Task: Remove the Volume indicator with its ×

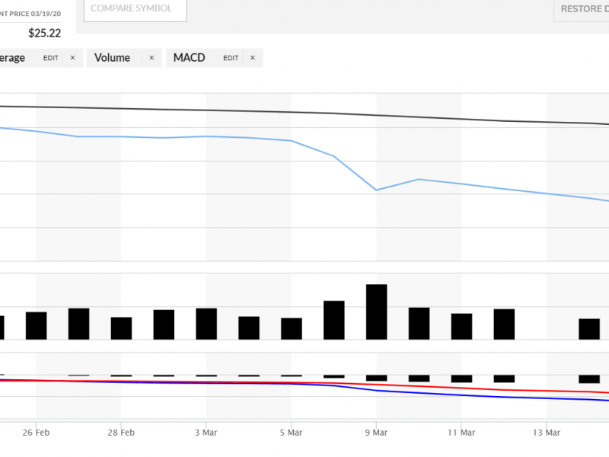Action: 151,58
